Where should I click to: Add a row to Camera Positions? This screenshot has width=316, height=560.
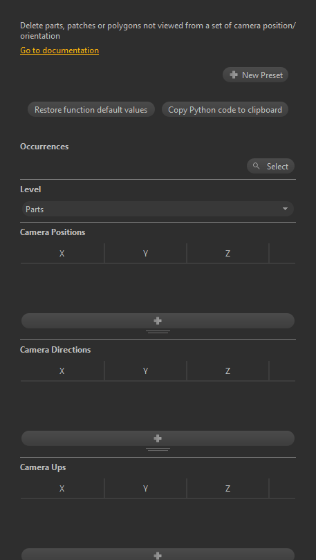click(x=158, y=321)
